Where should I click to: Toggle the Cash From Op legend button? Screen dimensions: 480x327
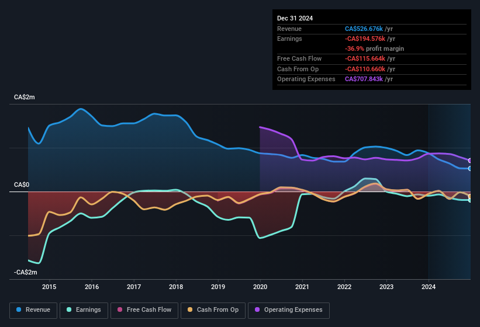click(x=213, y=310)
